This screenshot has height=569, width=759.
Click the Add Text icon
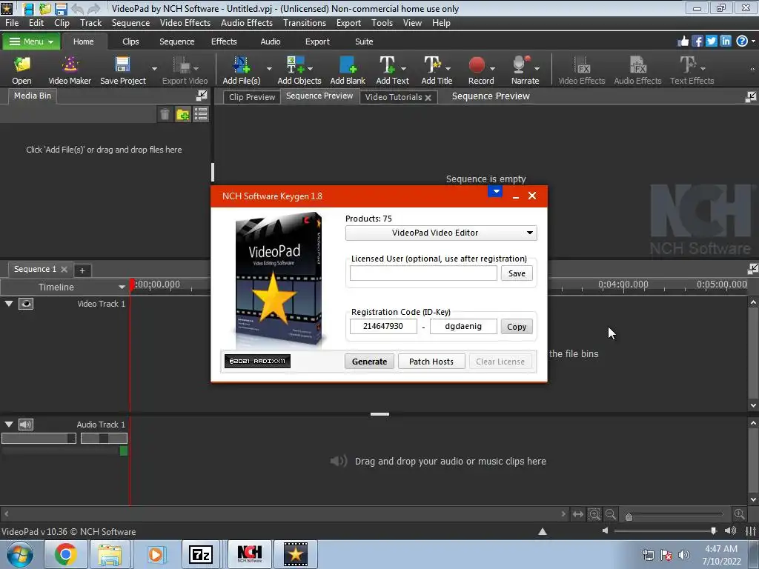[x=387, y=64]
